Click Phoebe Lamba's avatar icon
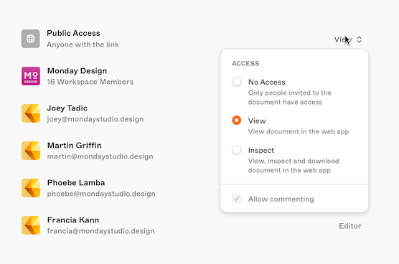 [x=31, y=188]
